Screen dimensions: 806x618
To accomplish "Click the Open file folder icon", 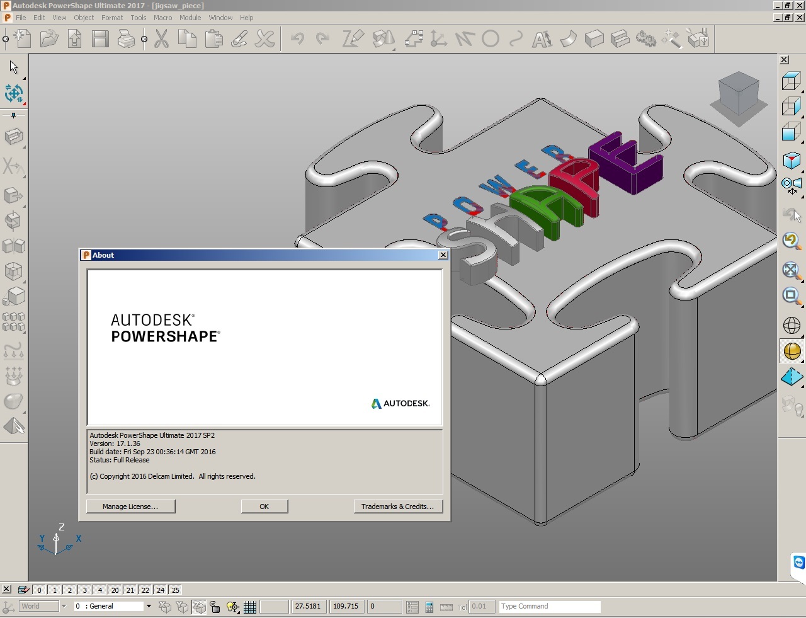I will (49, 39).
